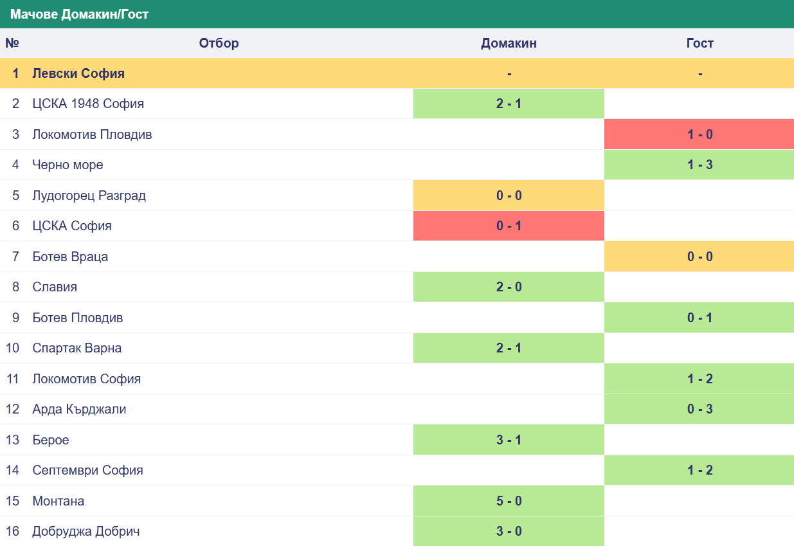The width and height of the screenshot is (794, 546).
Task: Click the Мачове Домакин/Гост section title
Action: pos(79,14)
